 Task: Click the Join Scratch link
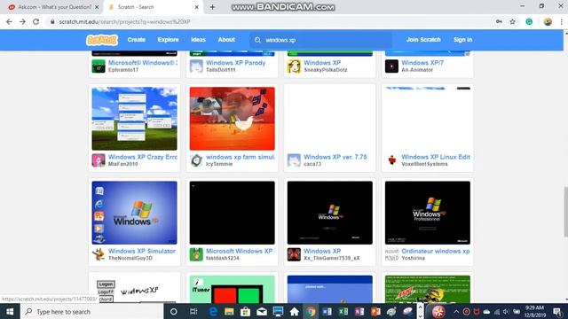[x=423, y=40]
